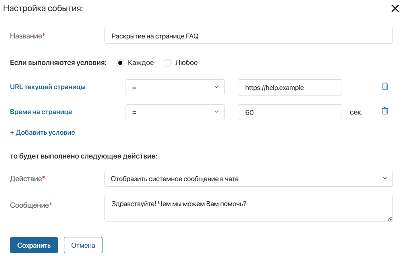Image resolution: width=404 pixels, height=256 pixels.
Task: Add a new condition via Добавить условие
Action: point(43,132)
